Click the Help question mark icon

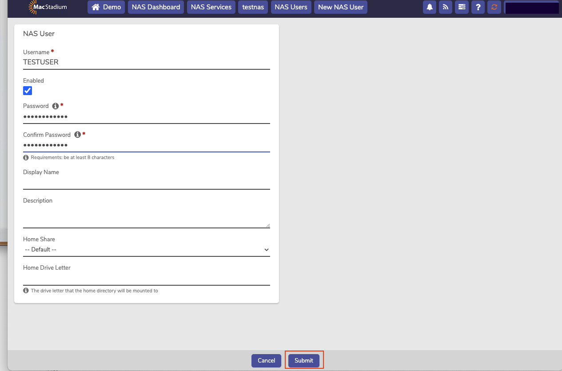[x=478, y=7]
